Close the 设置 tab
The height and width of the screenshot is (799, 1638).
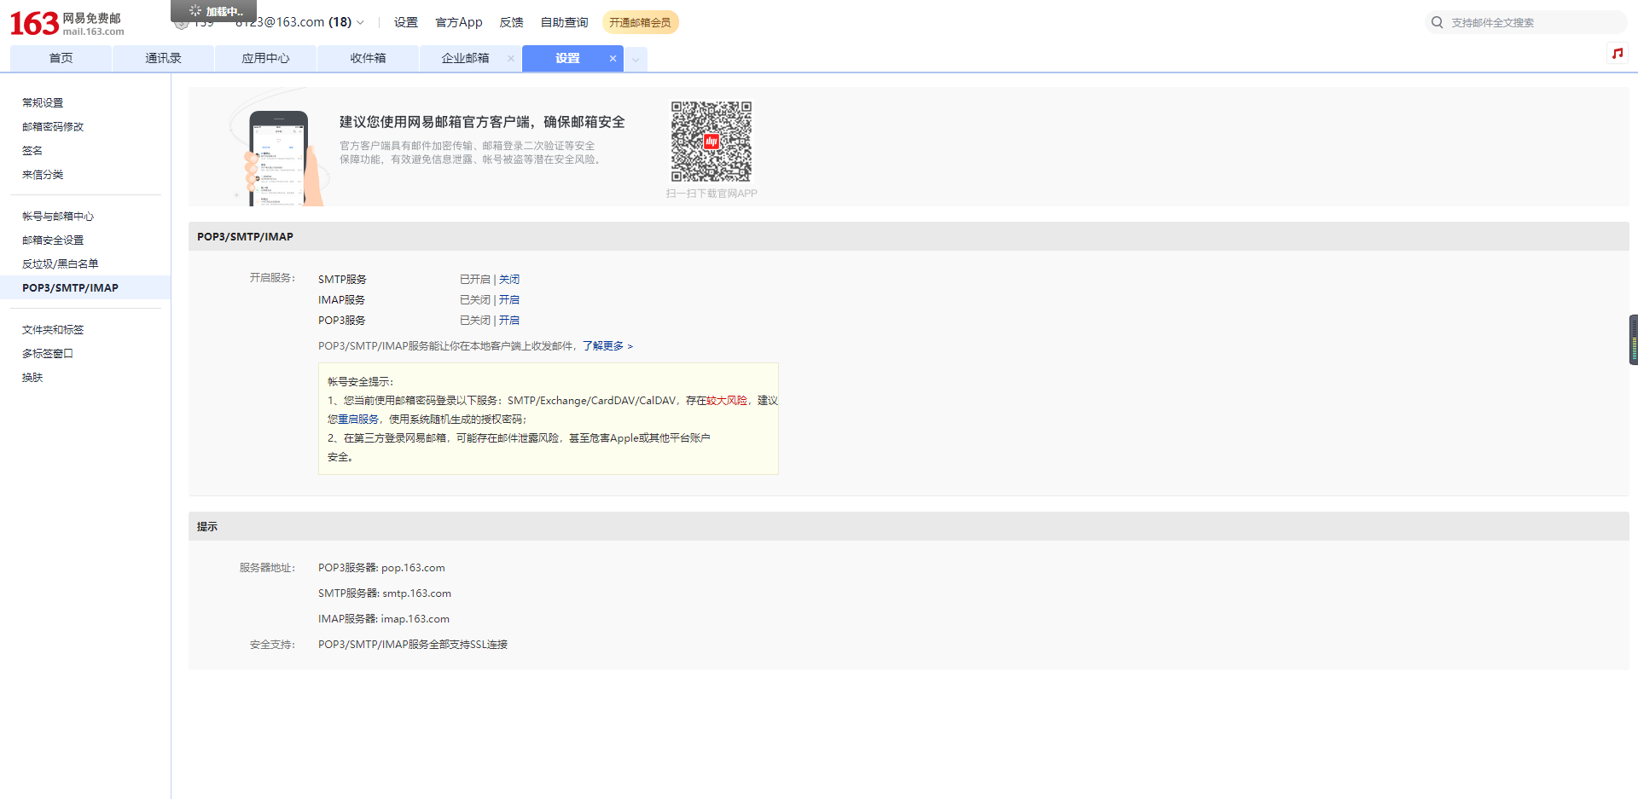click(x=613, y=58)
